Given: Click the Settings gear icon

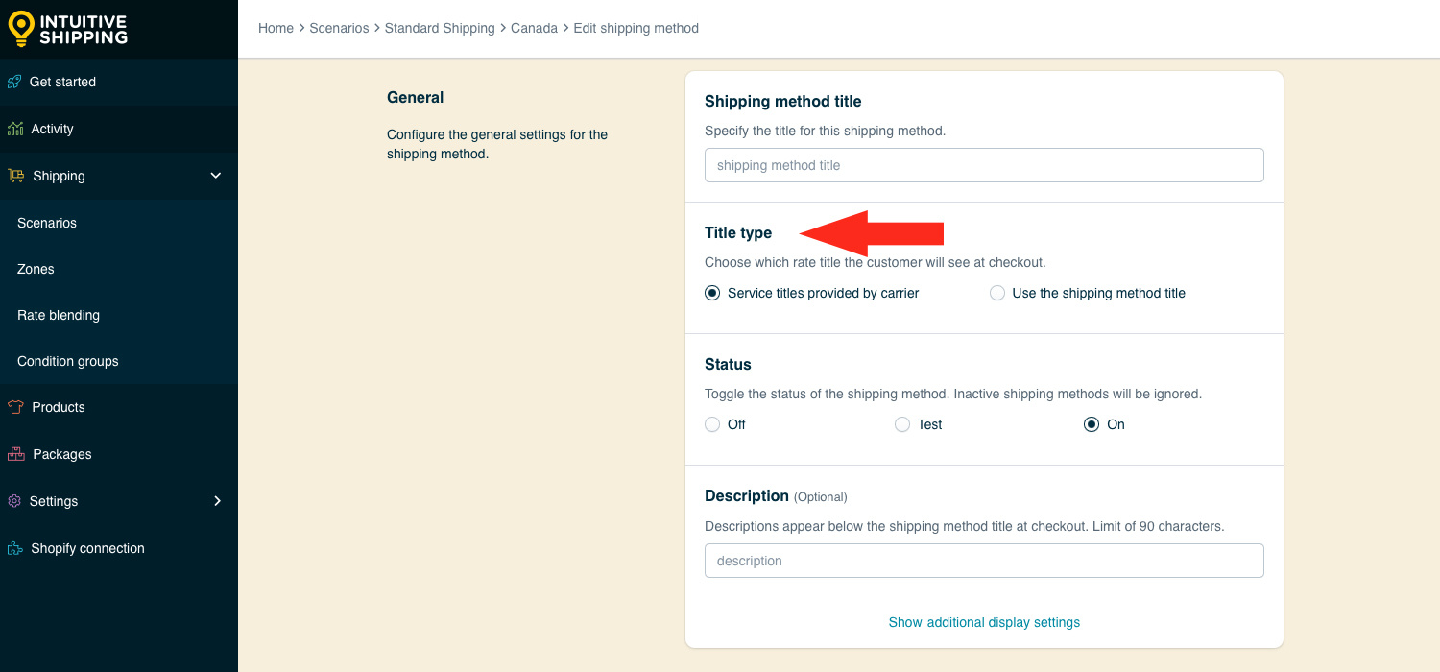Looking at the screenshot, I should (x=14, y=501).
